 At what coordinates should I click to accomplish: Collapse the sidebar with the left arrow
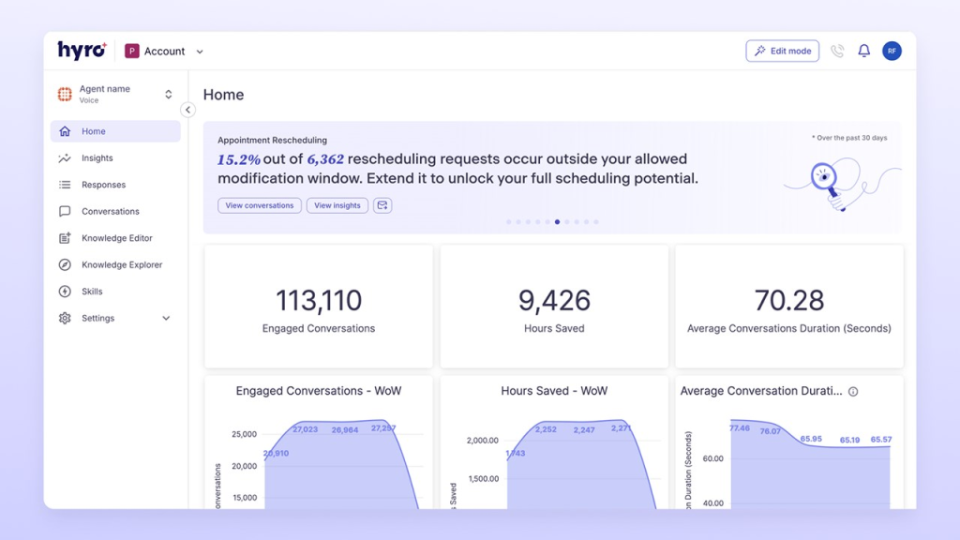coord(188,110)
